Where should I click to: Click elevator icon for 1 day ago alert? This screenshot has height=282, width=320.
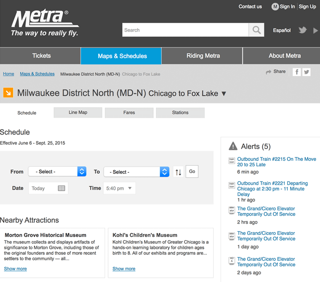[232, 236]
